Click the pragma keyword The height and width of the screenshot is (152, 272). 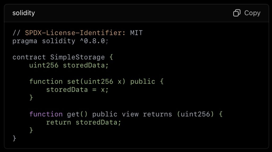coord(25,41)
